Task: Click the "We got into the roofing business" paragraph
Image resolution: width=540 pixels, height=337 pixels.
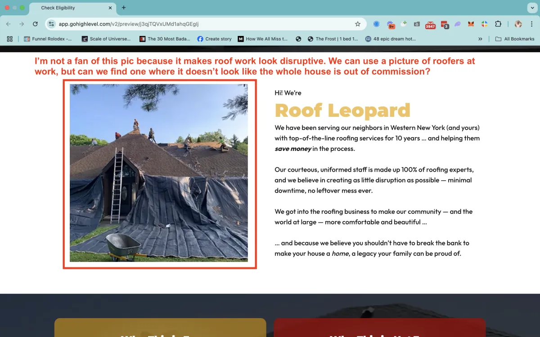Action: click(373, 217)
